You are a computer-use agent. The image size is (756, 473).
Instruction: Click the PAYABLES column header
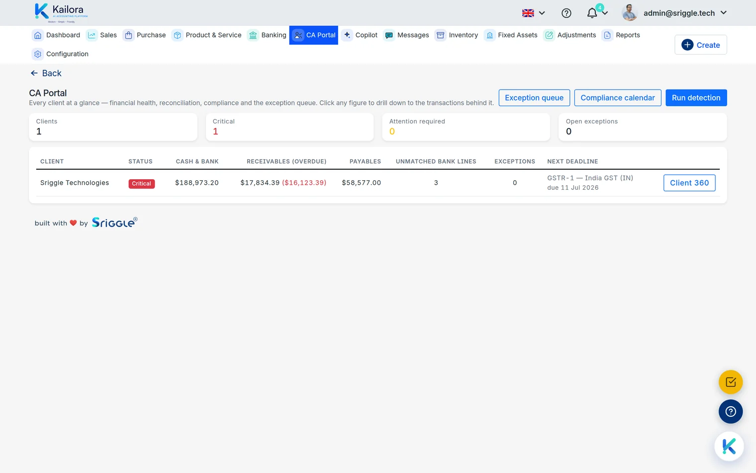366,161
